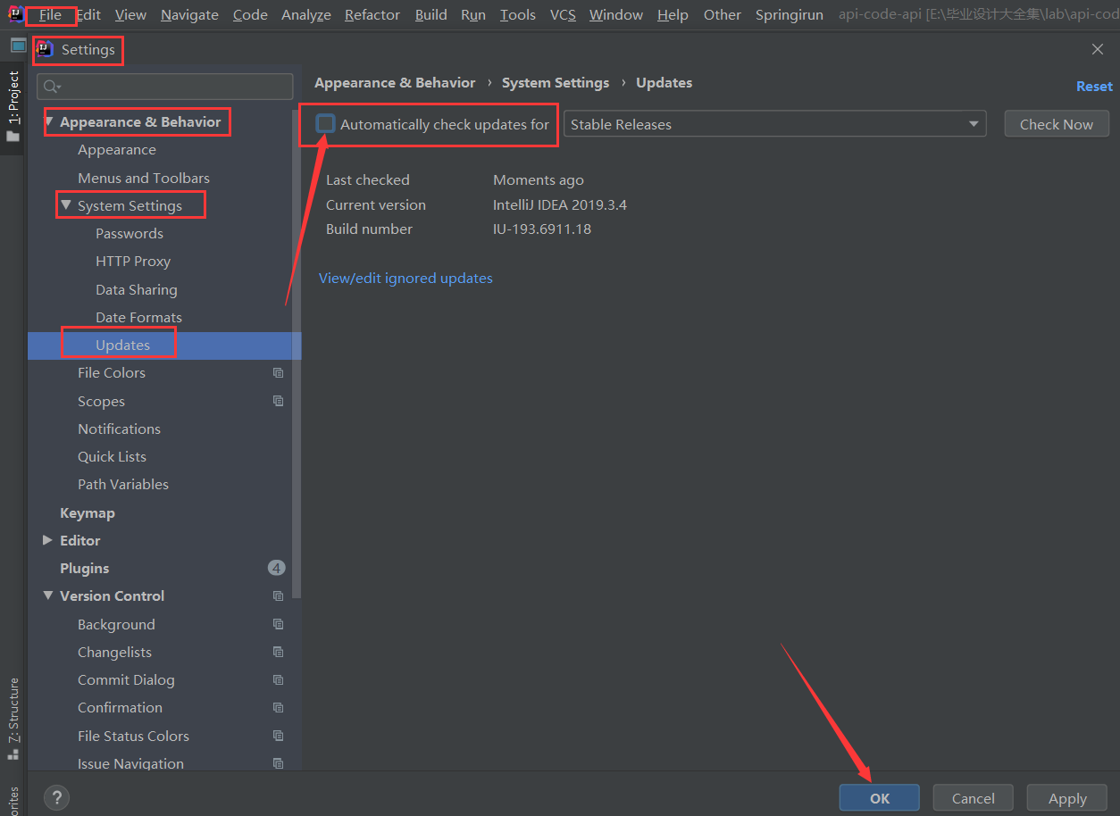
Task: Expand the Editor settings node
Action: (x=48, y=540)
